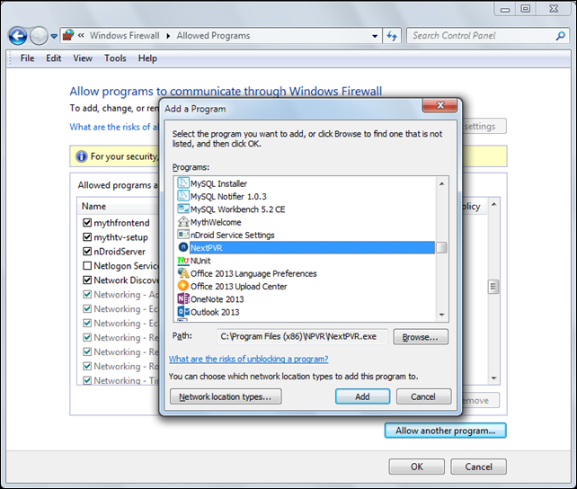Image resolution: width=577 pixels, height=489 pixels.
Task: Click the Add button in dialog
Action: pos(362,396)
